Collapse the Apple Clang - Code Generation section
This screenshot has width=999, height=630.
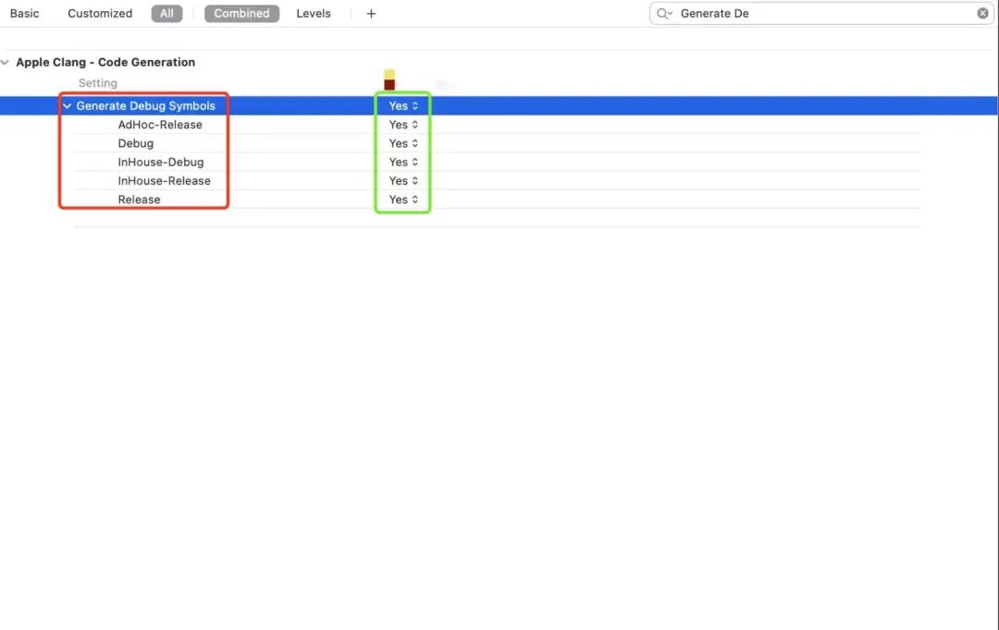pos(6,63)
